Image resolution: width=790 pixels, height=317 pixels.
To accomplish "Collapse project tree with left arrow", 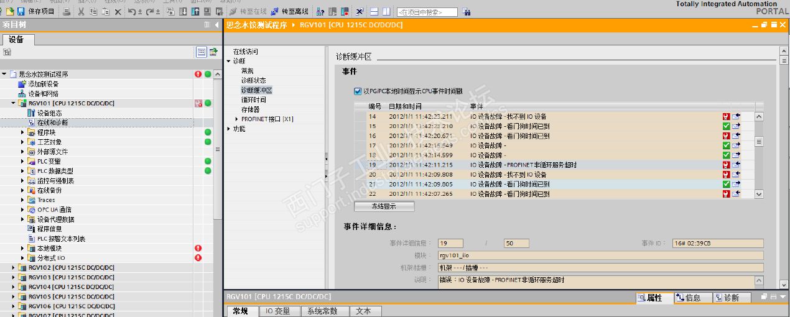I will coord(216,25).
